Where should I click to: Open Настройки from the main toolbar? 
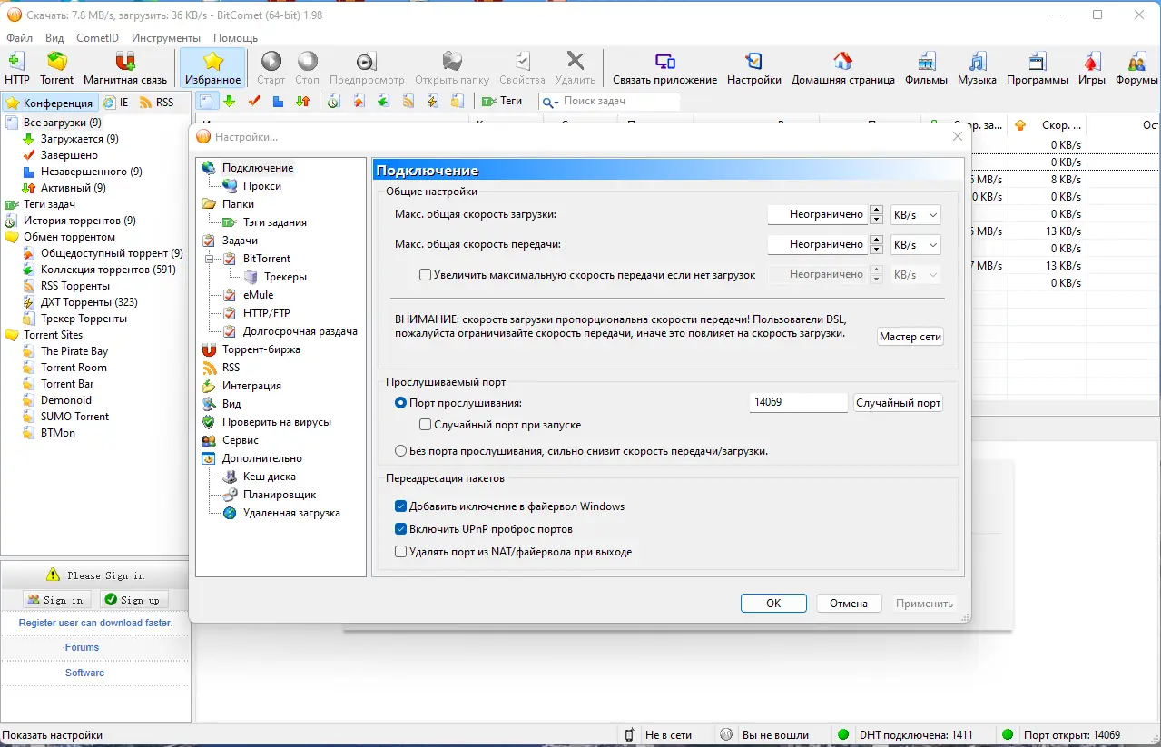(x=753, y=68)
